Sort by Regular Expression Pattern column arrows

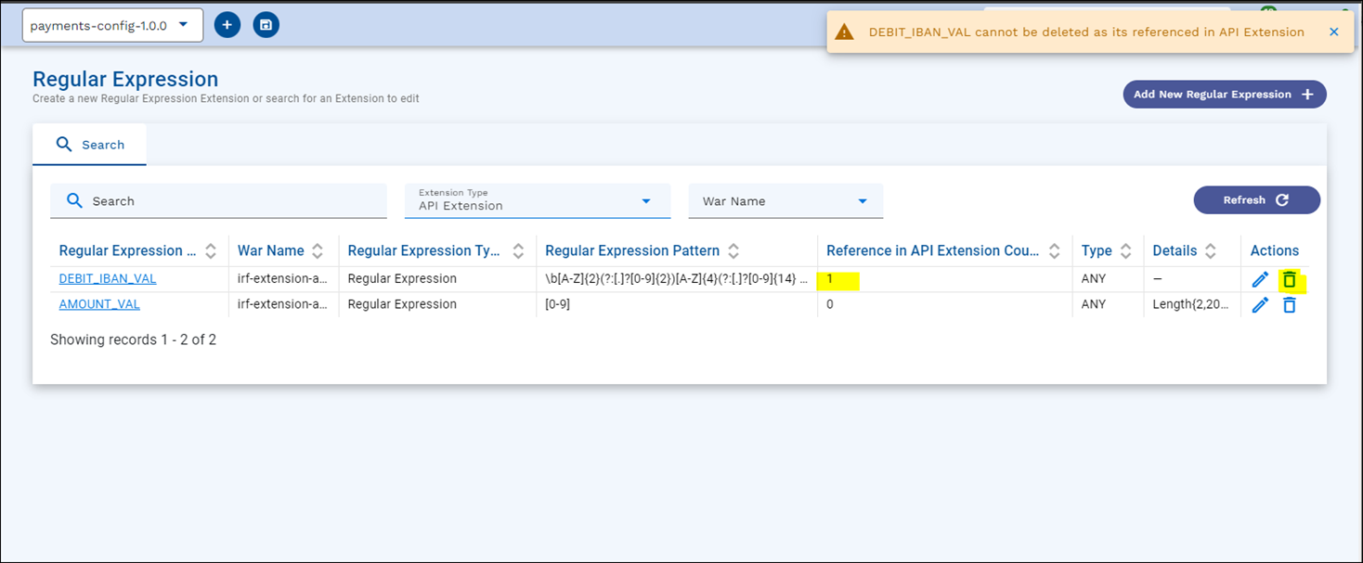click(x=733, y=250)
